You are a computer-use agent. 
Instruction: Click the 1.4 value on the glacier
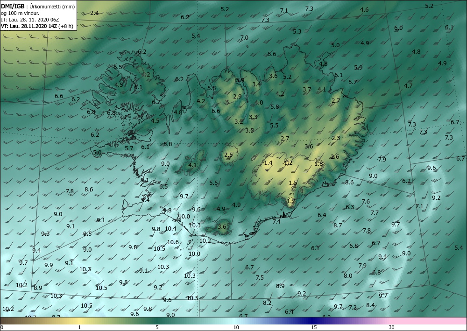tap(269, 162)
